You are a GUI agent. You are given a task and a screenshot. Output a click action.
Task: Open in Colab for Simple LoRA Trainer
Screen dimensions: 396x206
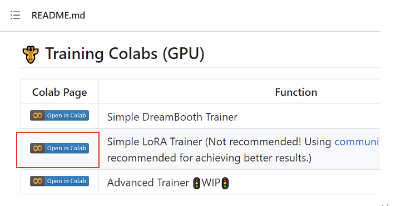60,148
